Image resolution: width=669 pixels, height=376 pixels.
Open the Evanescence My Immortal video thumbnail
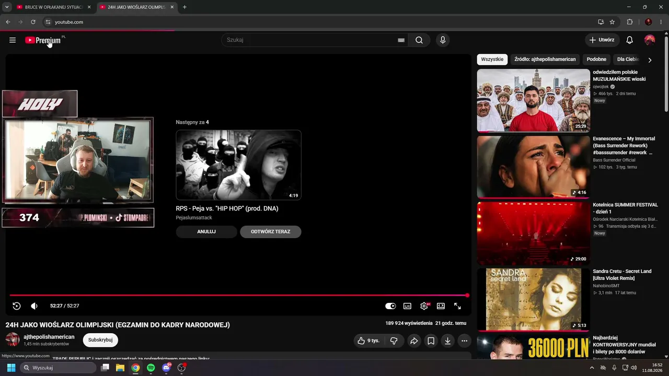pyautogui.click(x=533, y=167)
